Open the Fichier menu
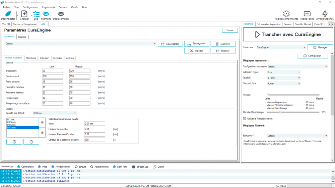The width and height of the screenshot is (335, 188). (7, 7)
